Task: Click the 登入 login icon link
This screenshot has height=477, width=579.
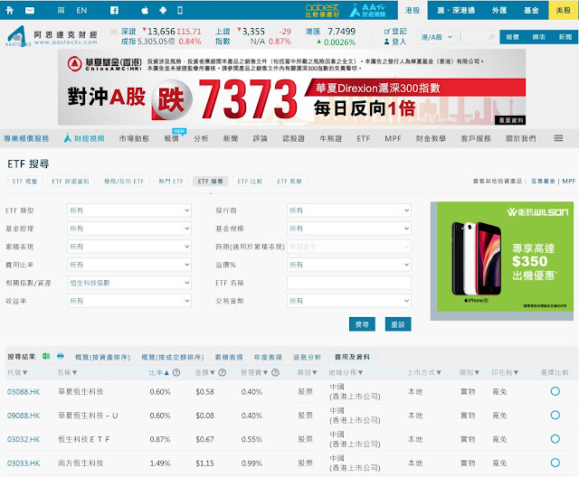Action: (x=395, y=42)
